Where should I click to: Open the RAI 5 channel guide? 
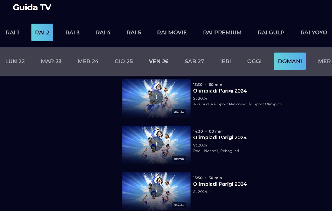134,32
